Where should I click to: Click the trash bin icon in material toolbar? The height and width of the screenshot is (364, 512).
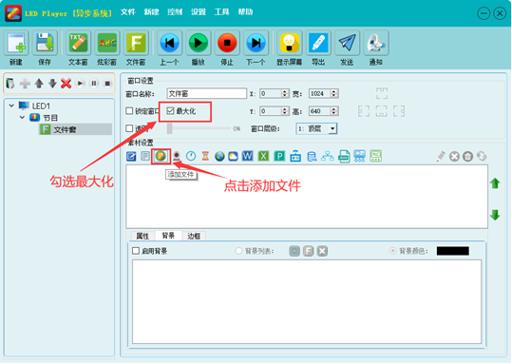[x=468, y=157]
